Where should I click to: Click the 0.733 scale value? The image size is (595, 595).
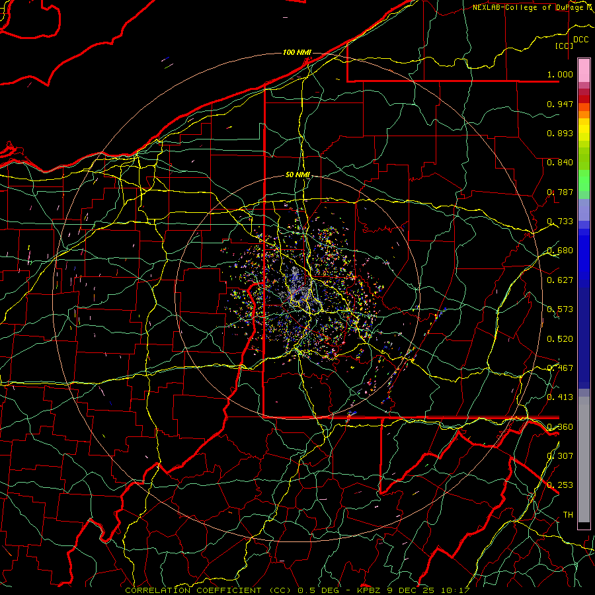[560, 221]
